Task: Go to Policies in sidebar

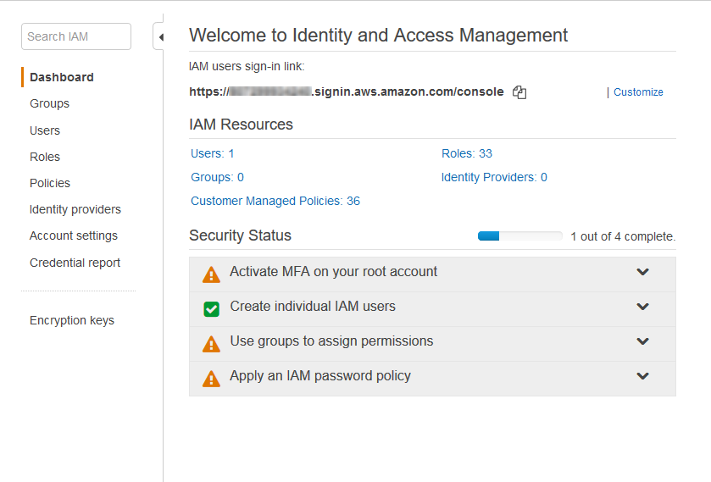Action: click(x=50, y=183)
